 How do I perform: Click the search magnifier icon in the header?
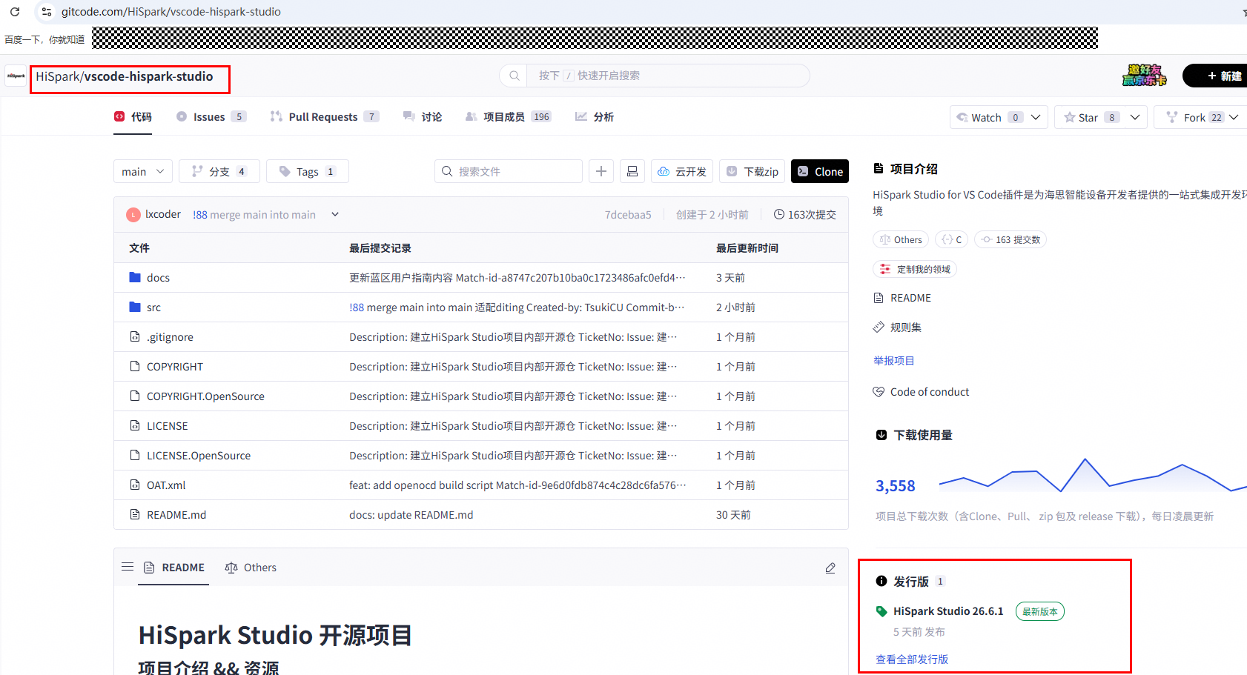[514, 76]
